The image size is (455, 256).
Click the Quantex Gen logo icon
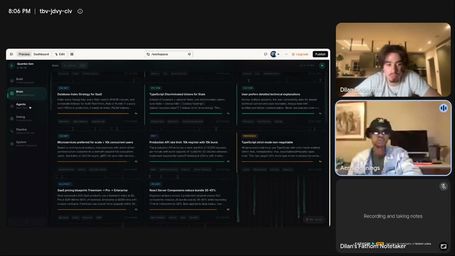tap(11, 65)
